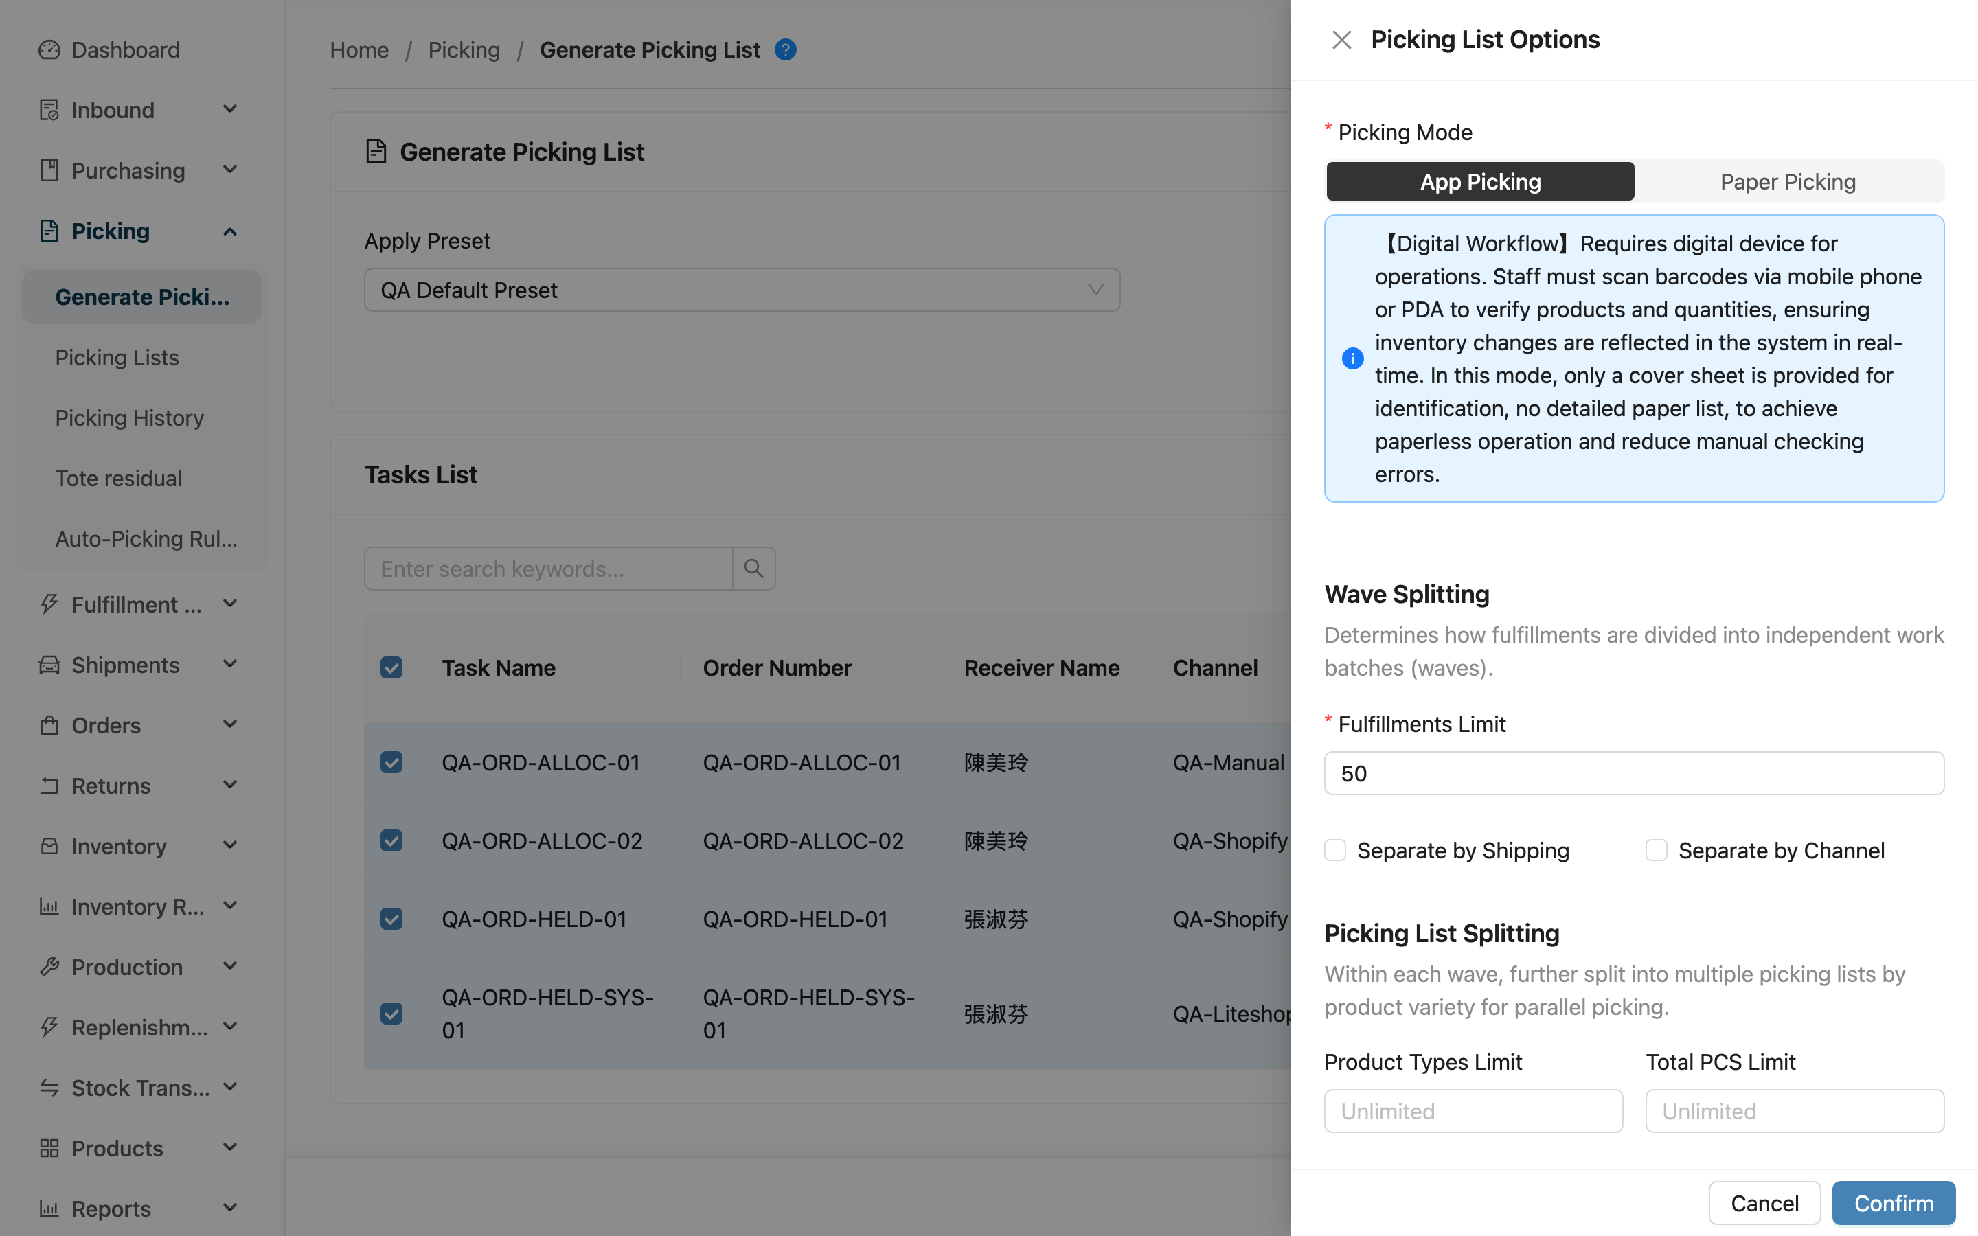Click the Order Number column header
Viewport: 1978px width, 1236px height.
tap(777, 668)
